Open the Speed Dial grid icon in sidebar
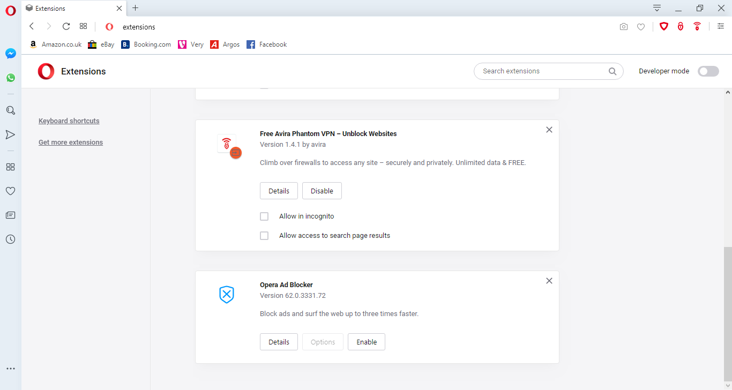 pyautogui.click(x=10, y=167)
